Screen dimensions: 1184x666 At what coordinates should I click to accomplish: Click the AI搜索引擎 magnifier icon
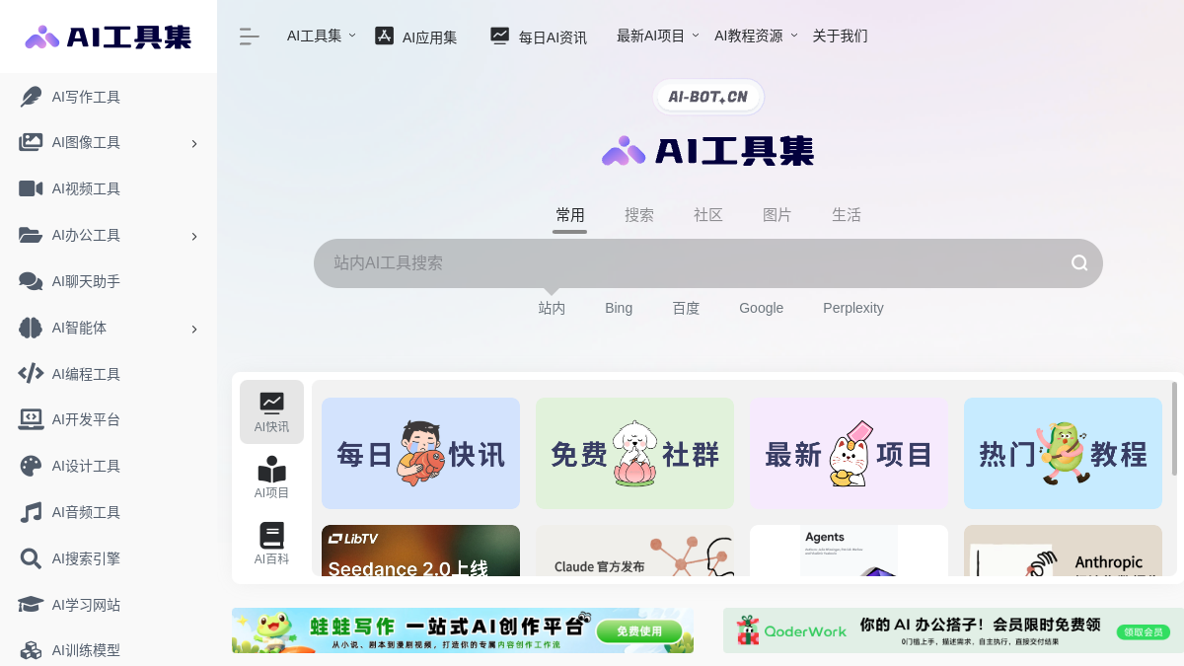[x=31, y=558]
